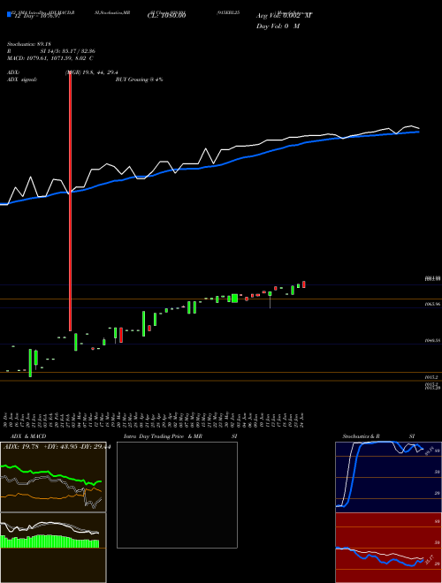Viewport: 442px width, 583px height.
Task: Click the tall red vertical spike marker
Action: (70, 201)
